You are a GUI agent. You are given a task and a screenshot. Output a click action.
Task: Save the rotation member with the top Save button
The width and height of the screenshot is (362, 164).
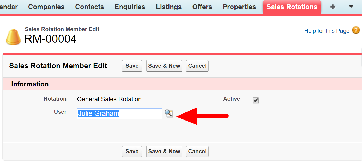(x=132, y=66)
